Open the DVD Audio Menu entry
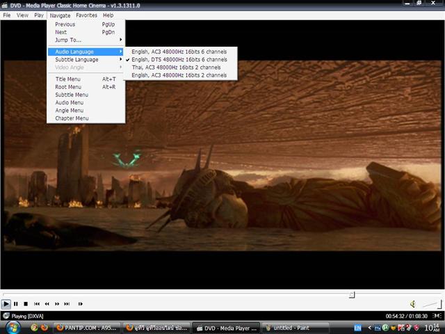 point(86,102)
